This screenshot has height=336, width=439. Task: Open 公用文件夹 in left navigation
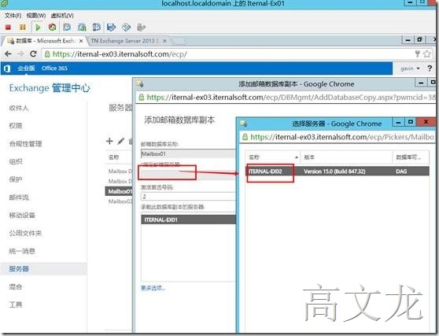click(25, 233)
